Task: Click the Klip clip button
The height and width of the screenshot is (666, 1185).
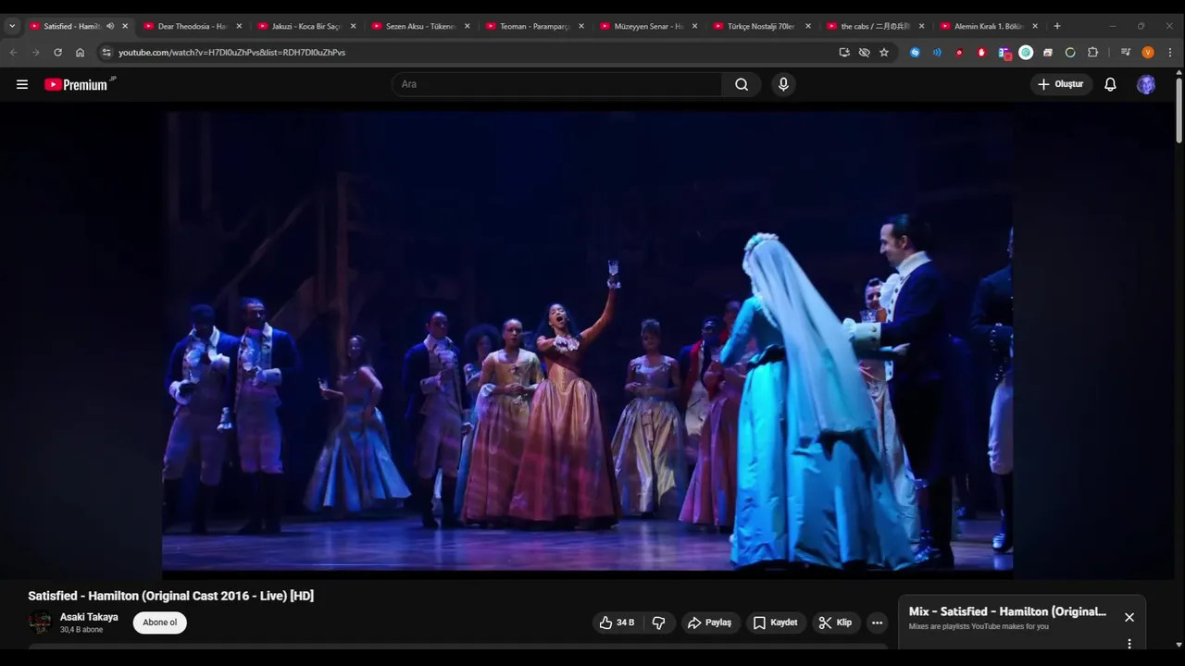Action: point(835,623)
